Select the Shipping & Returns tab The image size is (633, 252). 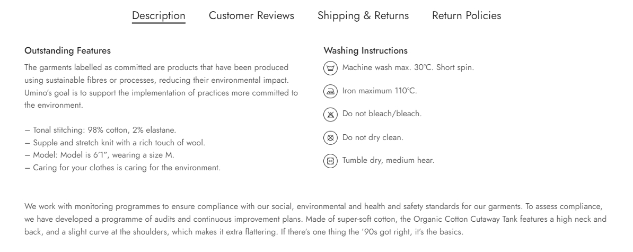click(363, 16)
